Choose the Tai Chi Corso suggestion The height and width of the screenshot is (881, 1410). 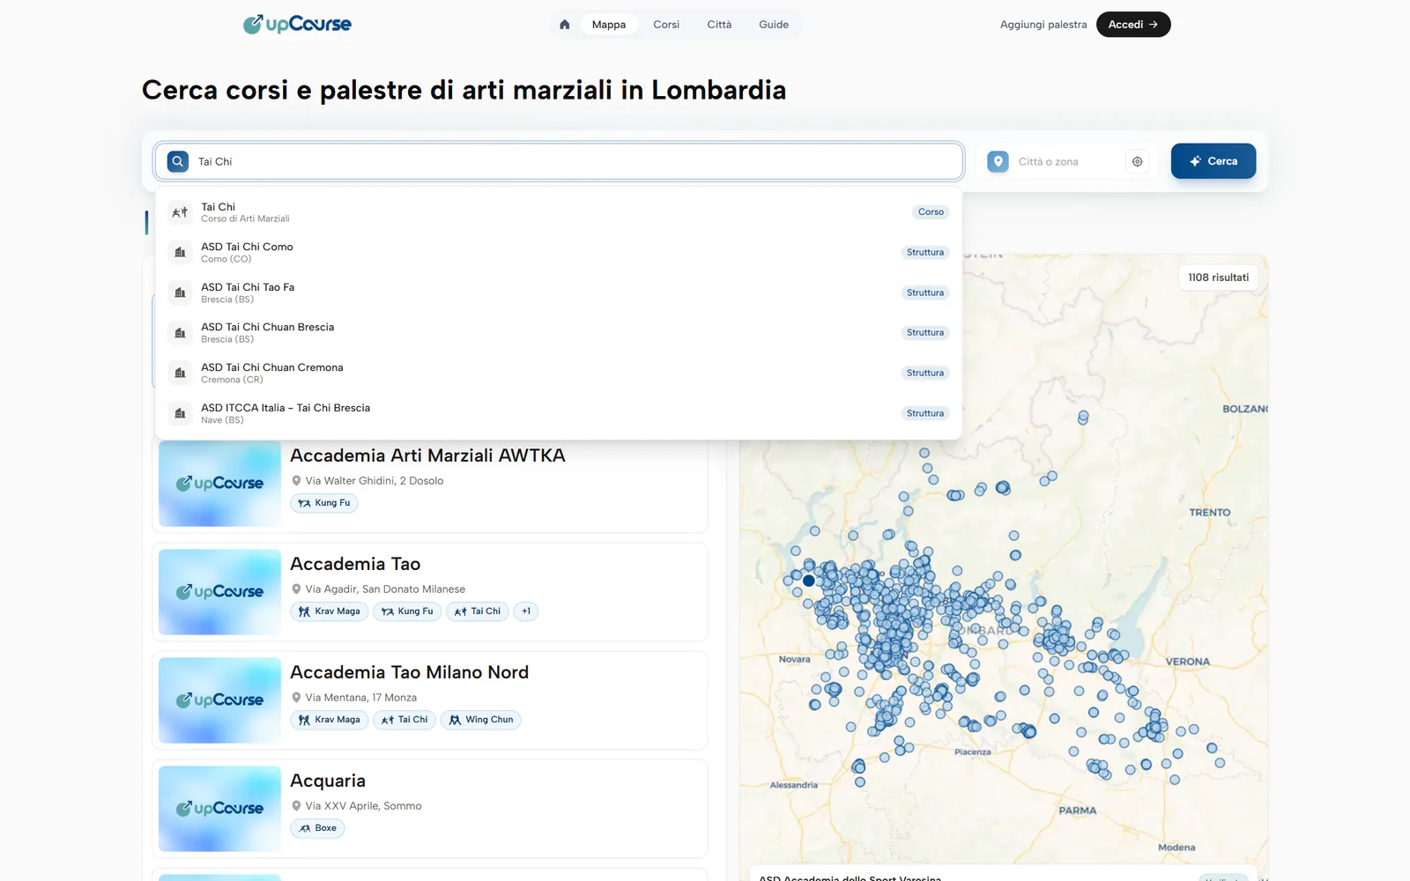pos(559,212)
